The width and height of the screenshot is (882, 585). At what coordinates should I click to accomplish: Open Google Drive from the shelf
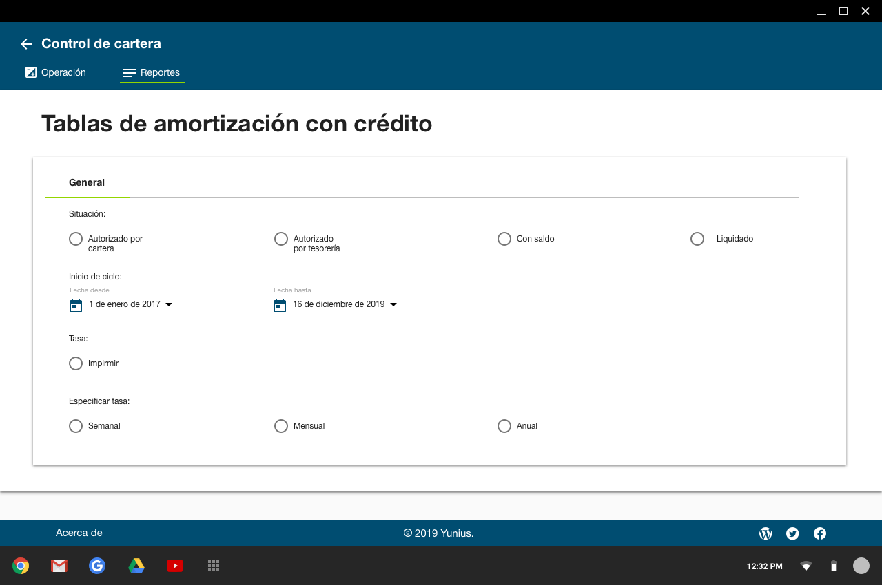[136, 566]
